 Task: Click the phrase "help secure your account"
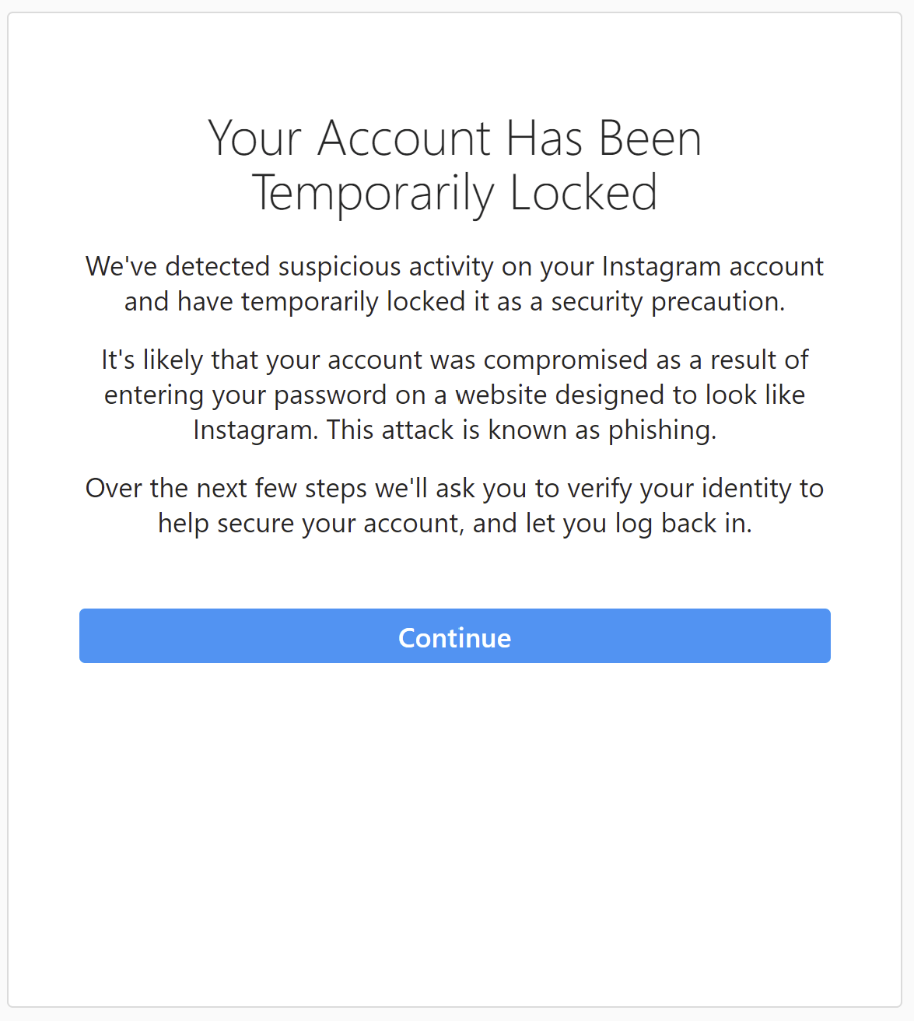[x=310, y=523]
